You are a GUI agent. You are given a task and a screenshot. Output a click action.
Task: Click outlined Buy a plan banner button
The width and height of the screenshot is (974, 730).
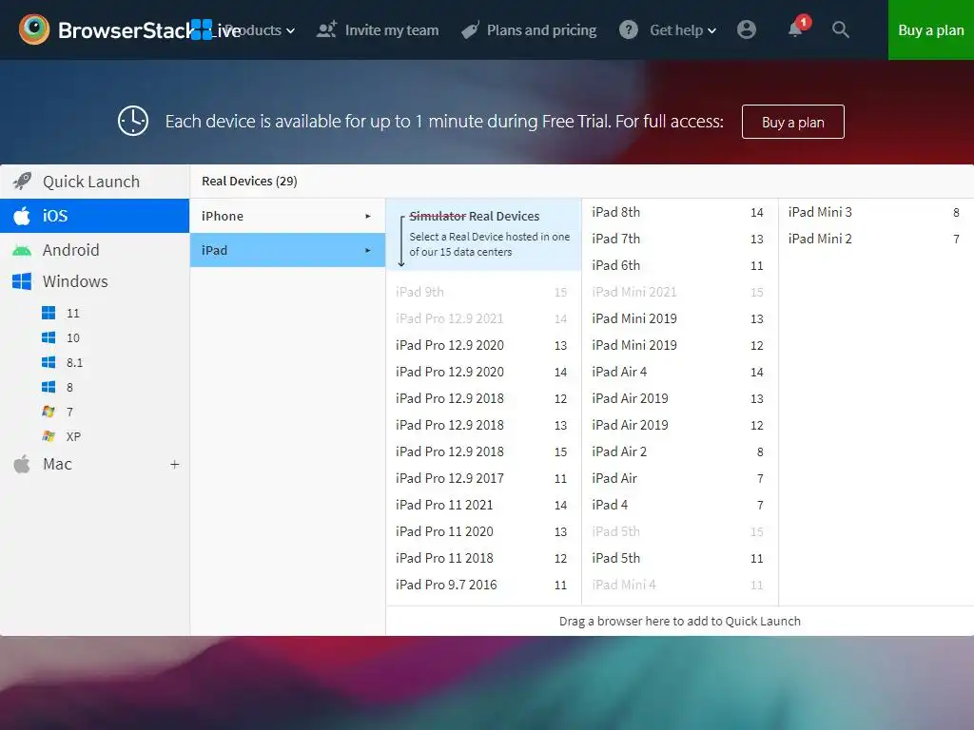792,122
